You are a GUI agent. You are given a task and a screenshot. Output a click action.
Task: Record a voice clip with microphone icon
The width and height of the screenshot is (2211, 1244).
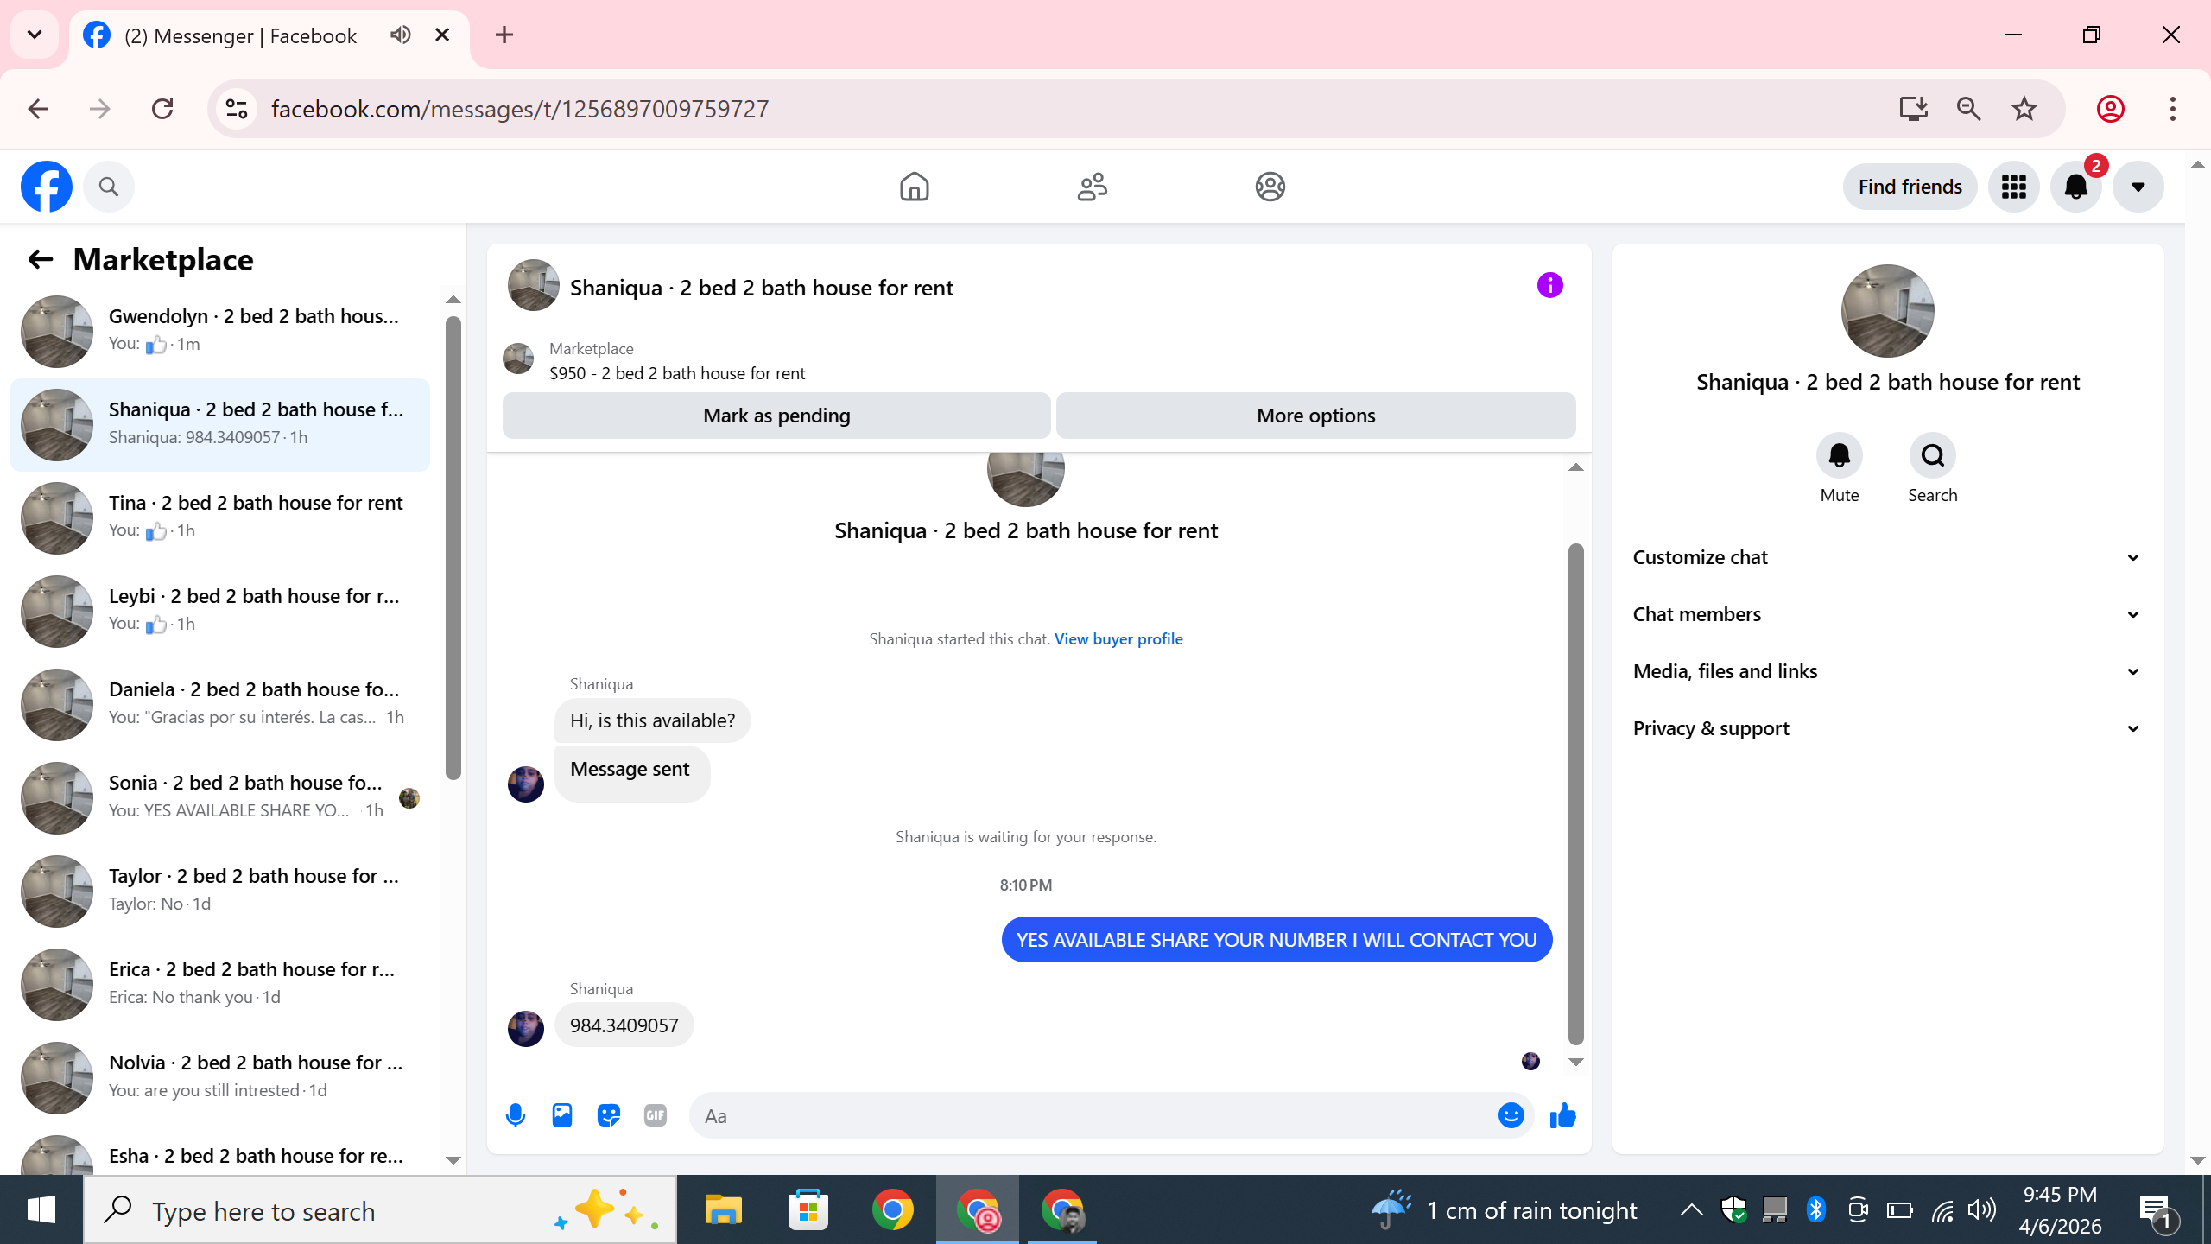pos(516,1116)
